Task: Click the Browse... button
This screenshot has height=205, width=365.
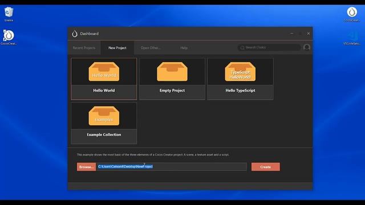Action: click(86, 167)
